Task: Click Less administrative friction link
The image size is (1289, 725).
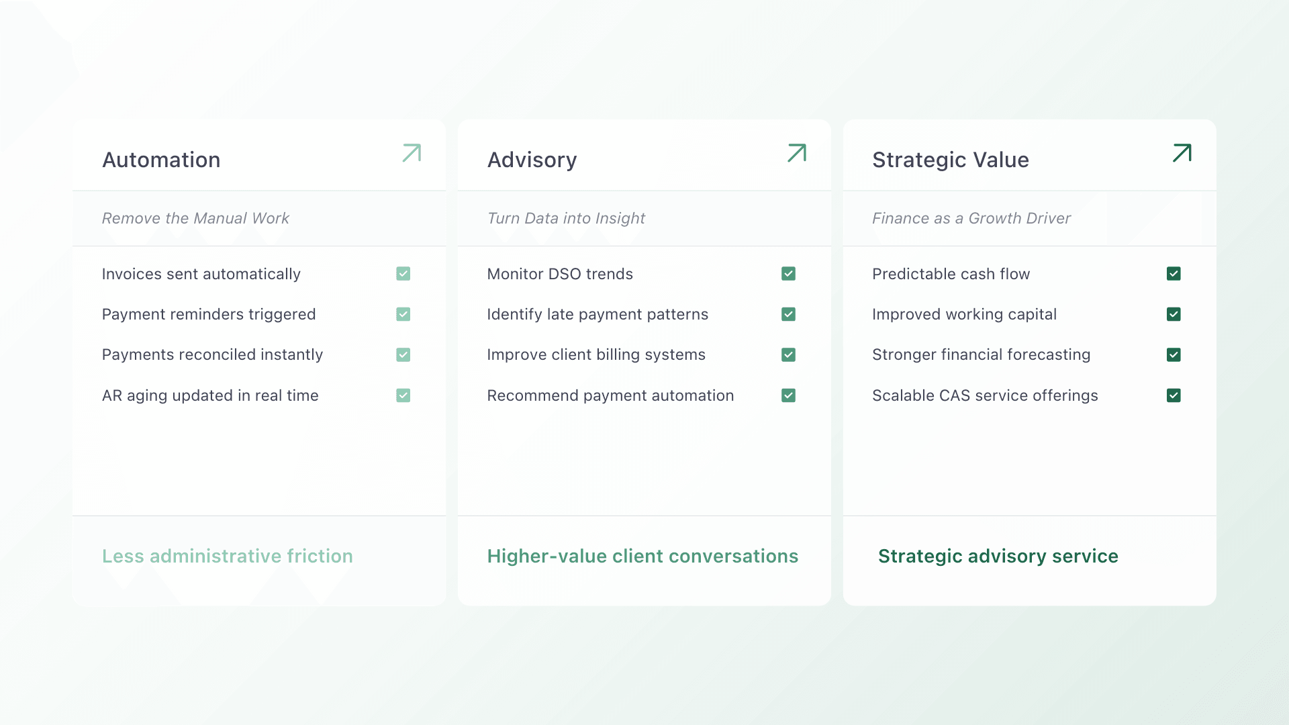Action: [227, 556]
